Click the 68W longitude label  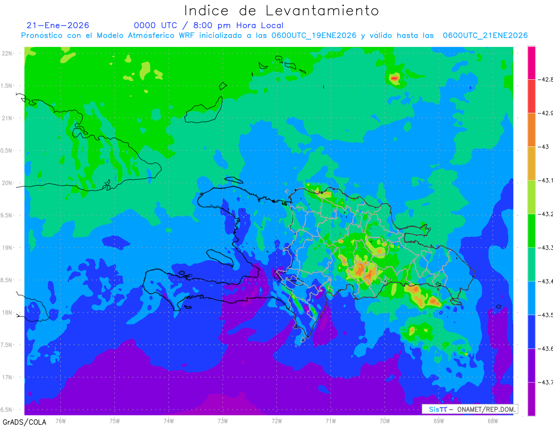pyautogui.click(x=492, y=421)
